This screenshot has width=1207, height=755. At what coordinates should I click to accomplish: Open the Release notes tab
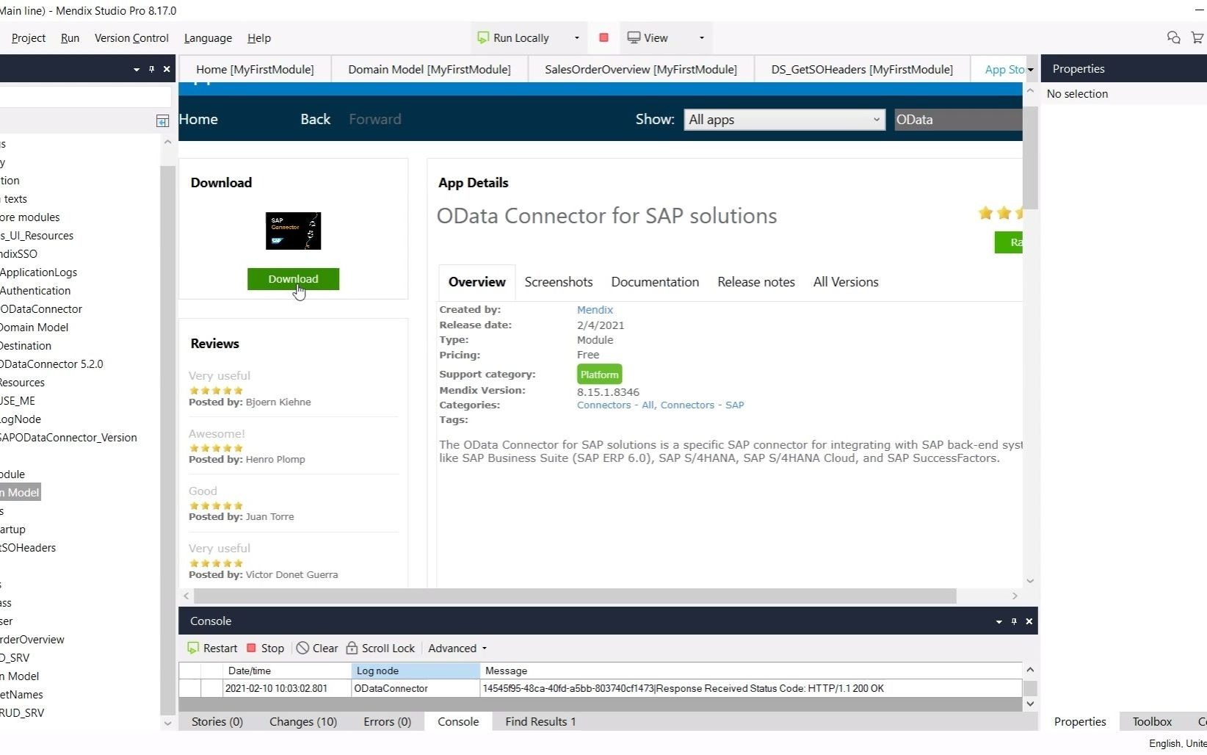[756, 282]
